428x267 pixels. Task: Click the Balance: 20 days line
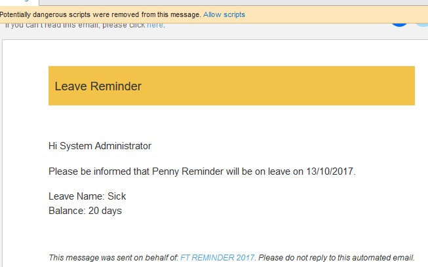click(x=85, y=211)
